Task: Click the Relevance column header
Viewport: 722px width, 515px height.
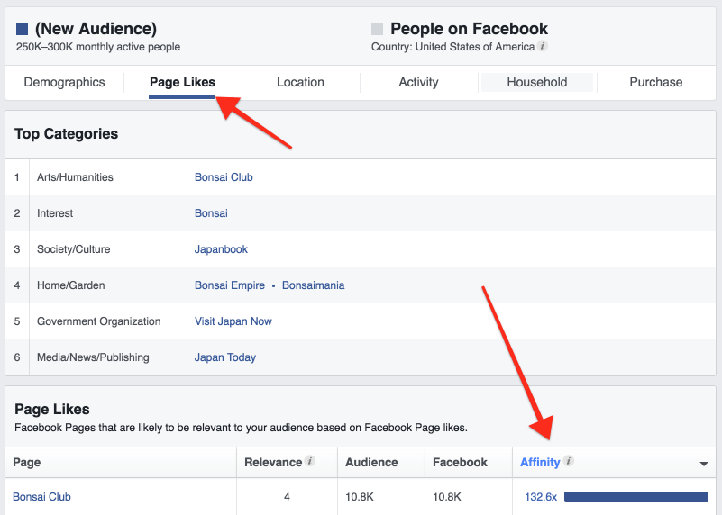Action: tap(273, 462)
